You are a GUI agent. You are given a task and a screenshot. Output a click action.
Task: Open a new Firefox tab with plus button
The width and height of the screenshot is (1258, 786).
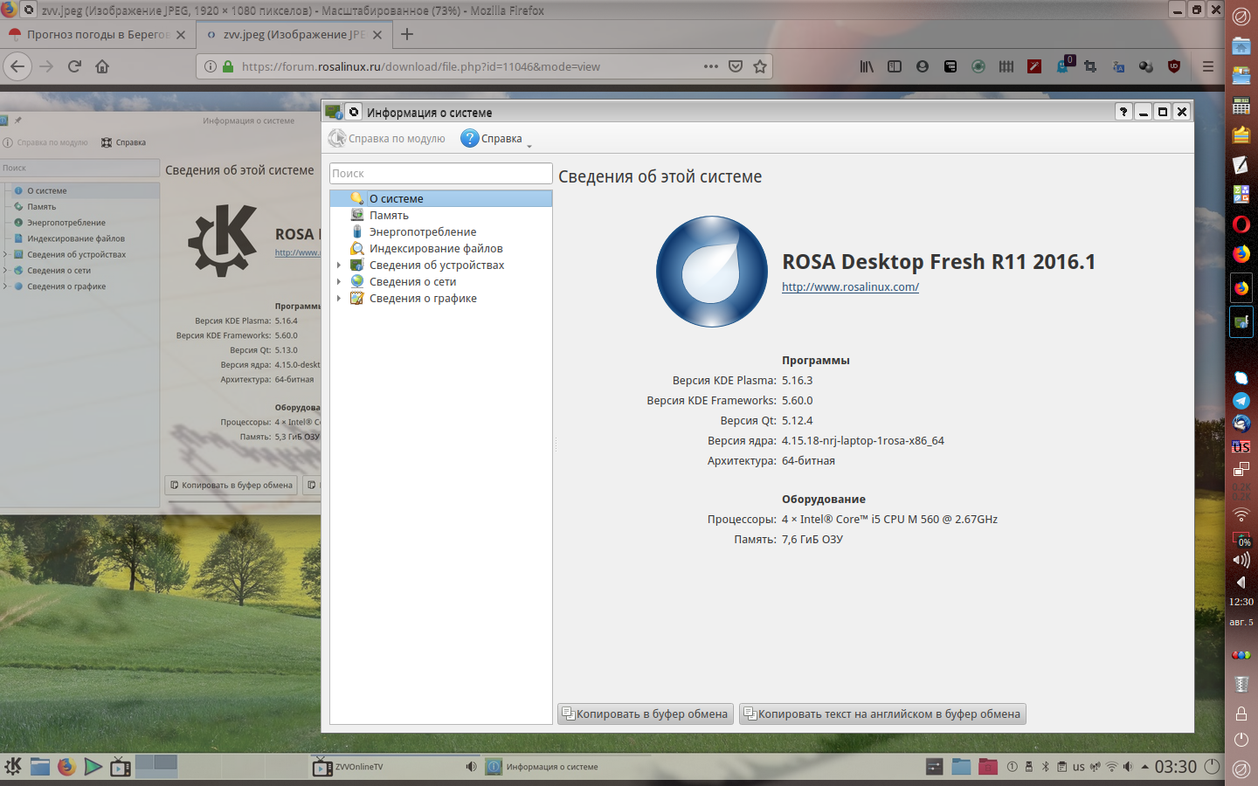click(406, 34)
